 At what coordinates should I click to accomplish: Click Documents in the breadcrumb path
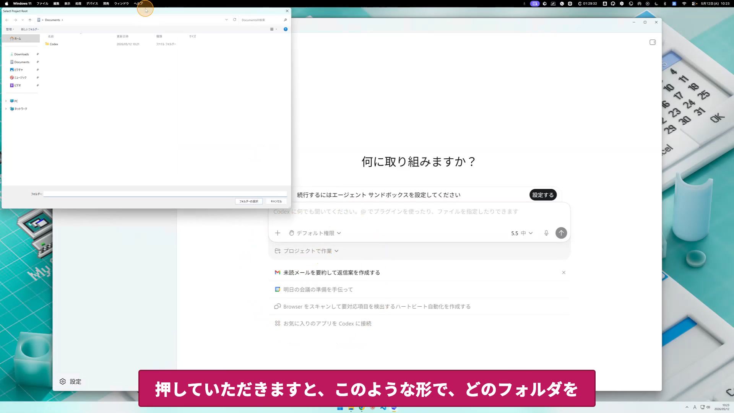pos(52,20)
